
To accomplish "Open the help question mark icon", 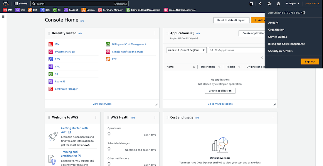I will 269,4.
